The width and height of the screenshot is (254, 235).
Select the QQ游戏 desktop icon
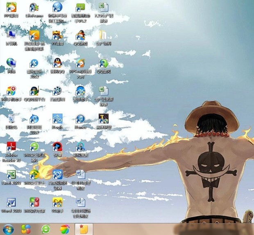click(80, 35)
